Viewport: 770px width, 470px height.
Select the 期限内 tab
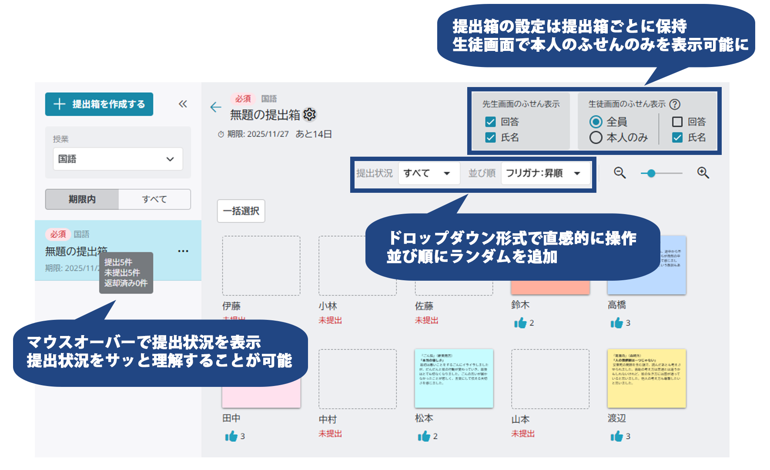[81, 199]
